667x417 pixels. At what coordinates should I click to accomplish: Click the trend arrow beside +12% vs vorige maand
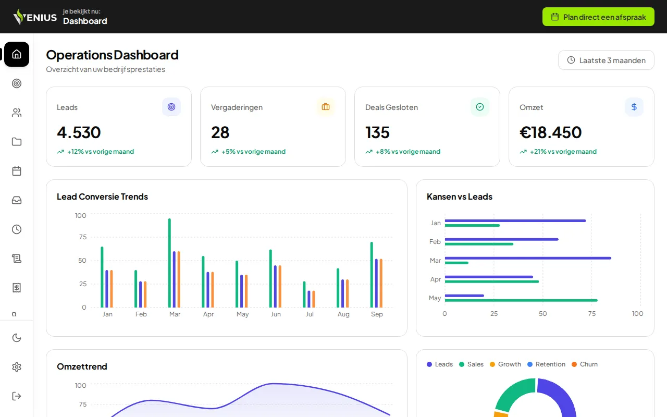point(60,152)
